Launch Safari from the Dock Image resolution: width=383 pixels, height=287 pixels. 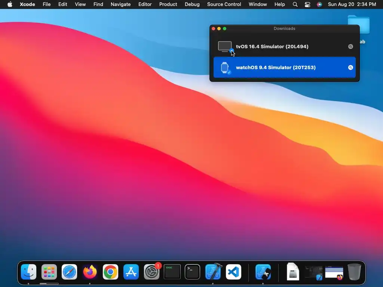coord(69,272)
